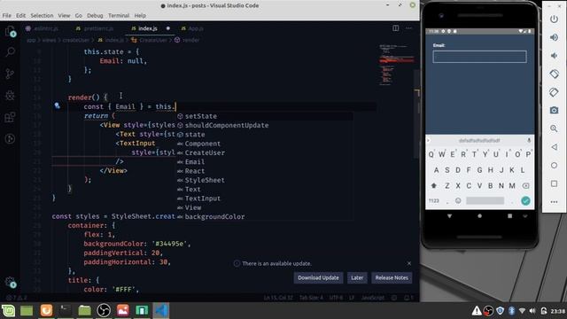This screenshot has height=319, width=567.
Task: Open the Help menu
Action: coord(140,16)
